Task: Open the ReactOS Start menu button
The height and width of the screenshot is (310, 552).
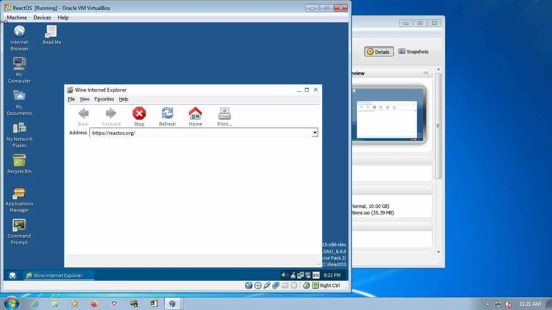Action: (x=13, y=276)
